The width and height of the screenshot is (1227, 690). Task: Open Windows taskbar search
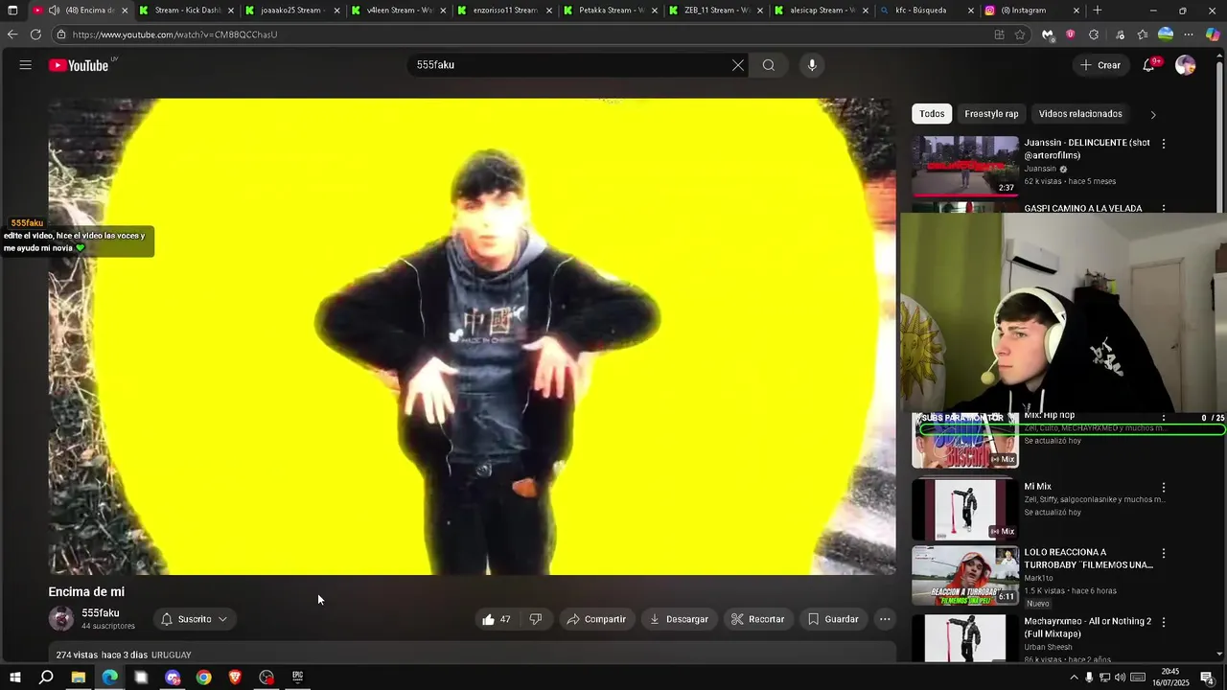click(x=46, y=678)
